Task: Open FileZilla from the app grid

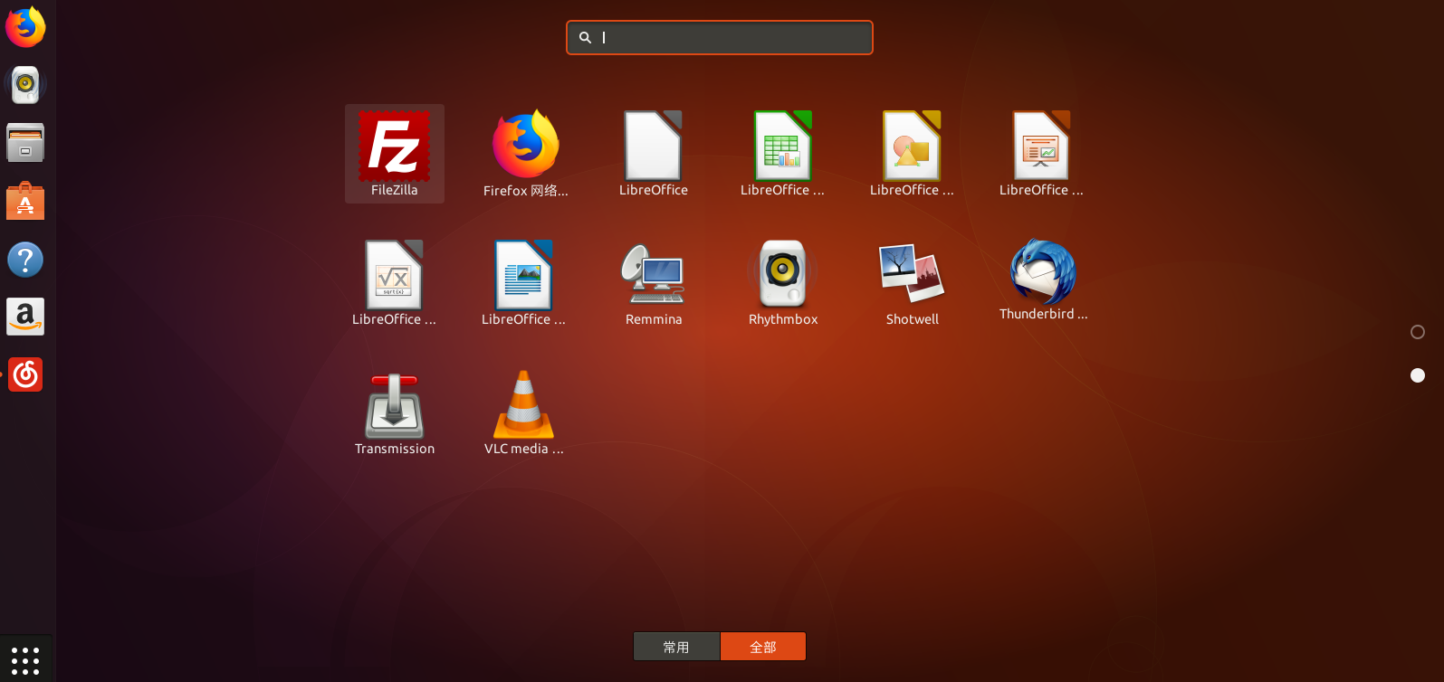Action: click(394, 154)
